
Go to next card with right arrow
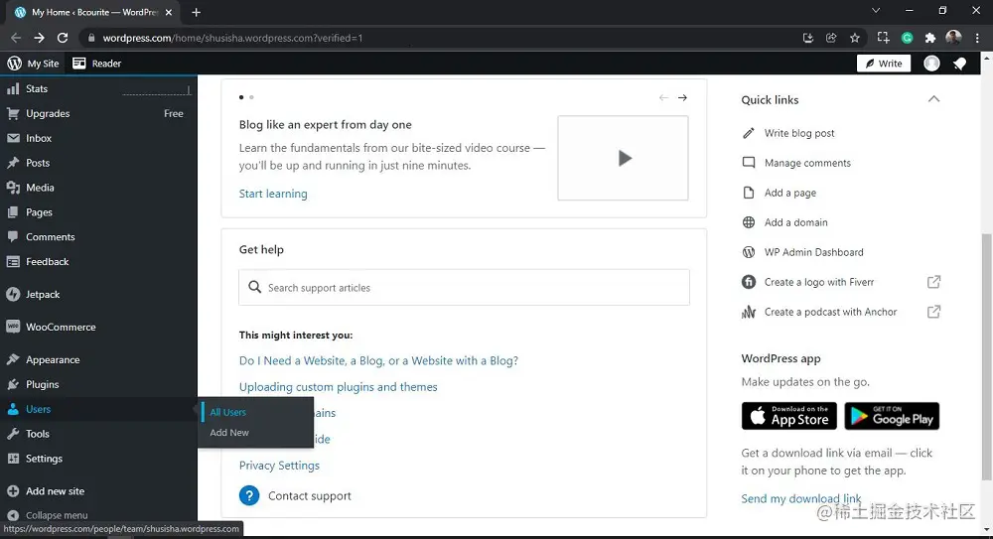point(682,97)
